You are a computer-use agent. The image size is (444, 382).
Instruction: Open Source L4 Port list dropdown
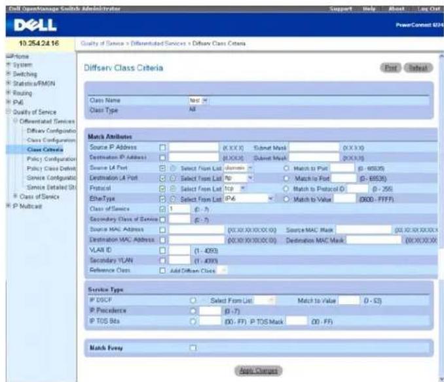[238, 168]
